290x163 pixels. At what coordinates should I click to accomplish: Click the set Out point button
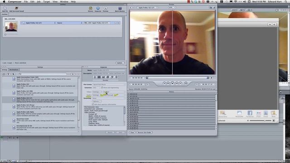coord(197,84)
